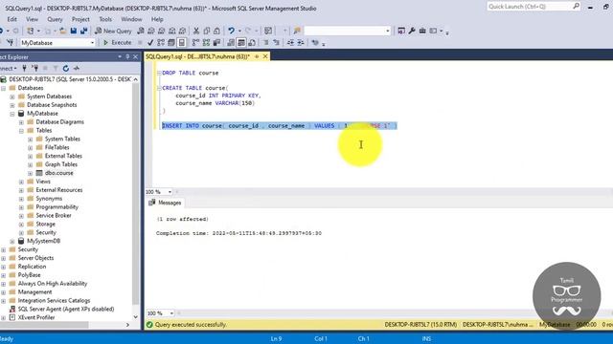This screenshot has width=613, height=344.
Task: Open the Tools menu
Action: point(105,19)
